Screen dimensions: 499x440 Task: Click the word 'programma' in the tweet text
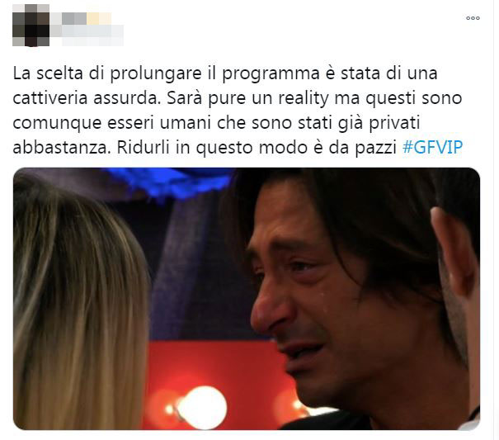[271, 74]
